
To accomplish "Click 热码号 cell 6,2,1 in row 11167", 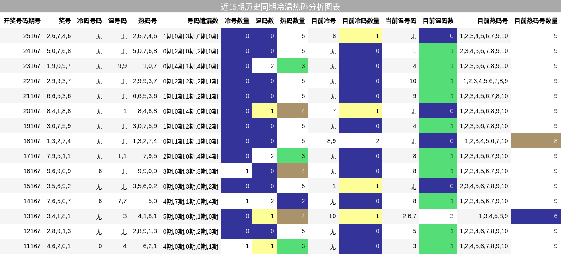I will coord(150,246).
